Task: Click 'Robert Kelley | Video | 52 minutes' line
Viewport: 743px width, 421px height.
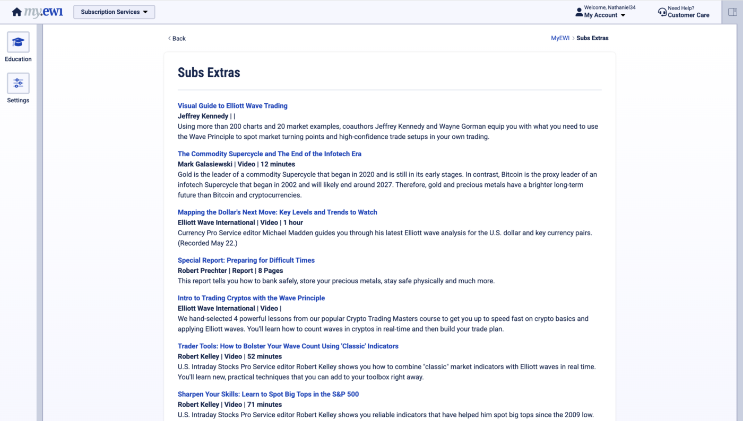Action: tap(230, 357)
